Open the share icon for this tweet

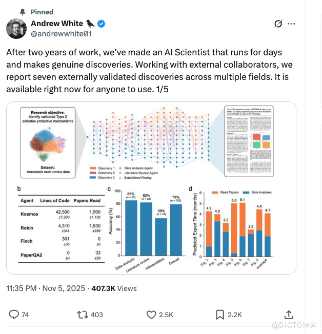point(288,315)
